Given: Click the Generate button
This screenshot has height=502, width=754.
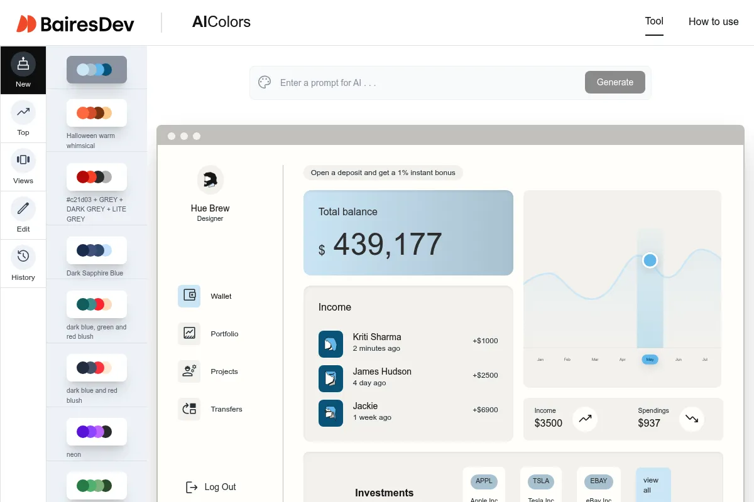Looking at the screenshot, I should 615,82.
